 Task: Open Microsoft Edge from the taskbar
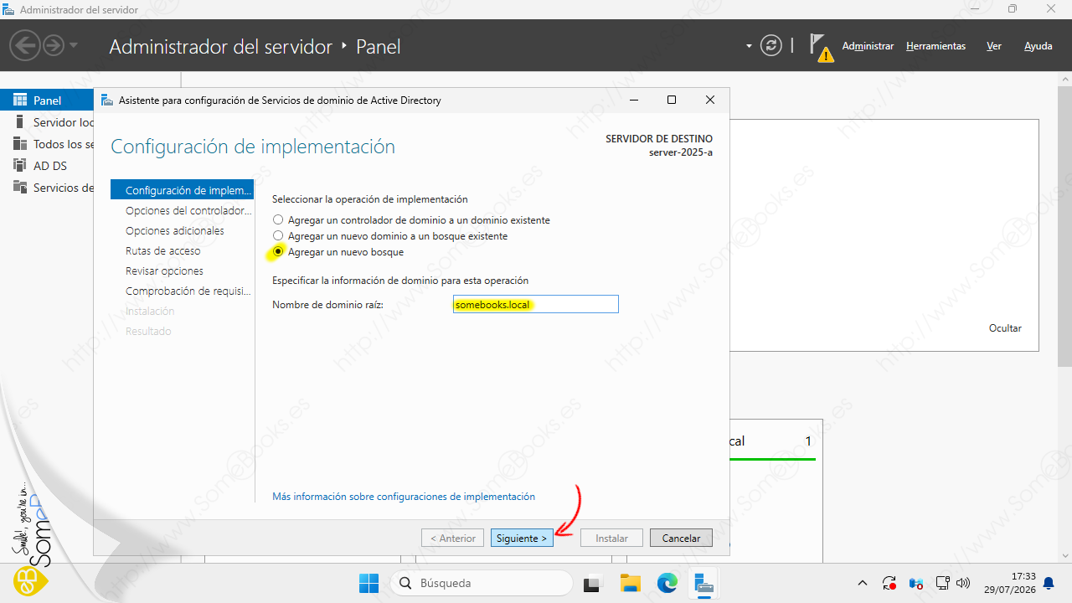667,583
